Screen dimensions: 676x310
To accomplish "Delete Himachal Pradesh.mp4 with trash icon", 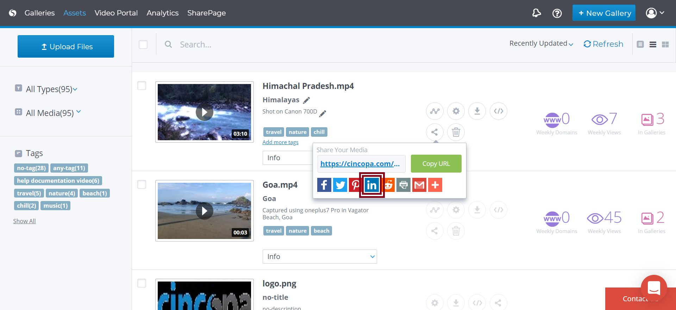I will 456,132.
